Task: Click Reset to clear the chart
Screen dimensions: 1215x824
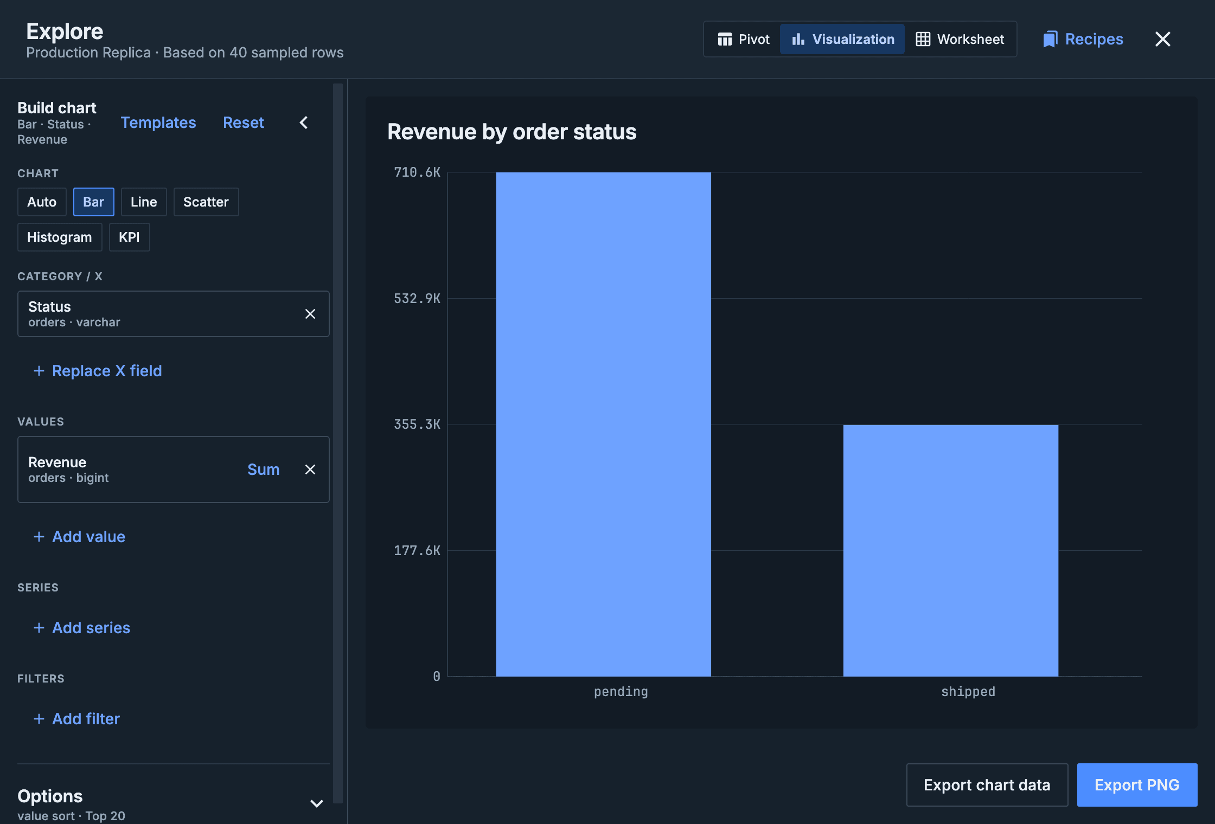Action: [x=244, y=123]
